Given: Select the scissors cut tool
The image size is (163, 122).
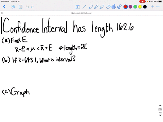Looking at the screenshot, I should click(119, 7).
